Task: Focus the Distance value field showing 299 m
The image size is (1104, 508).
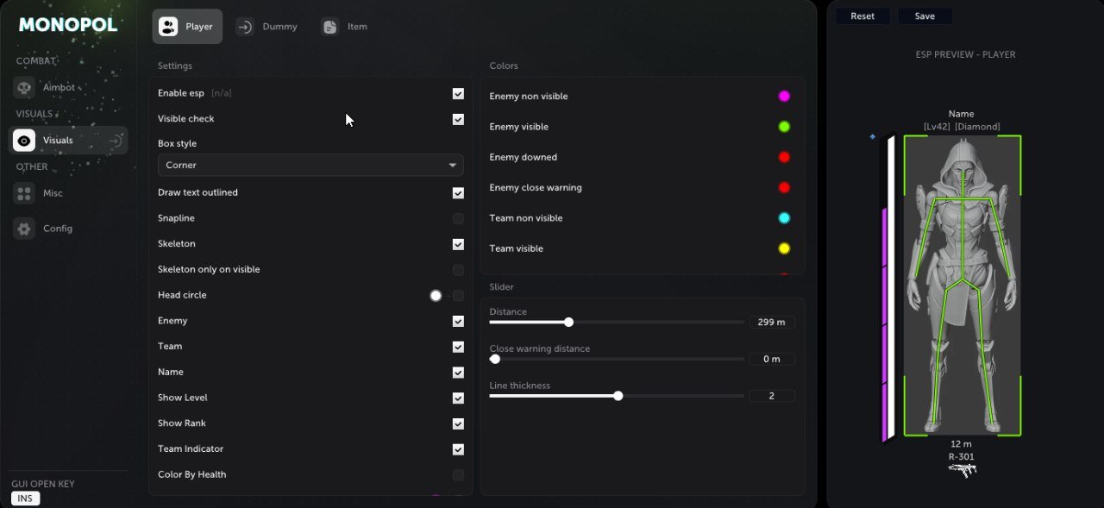Action: click(x=772, y=323)
